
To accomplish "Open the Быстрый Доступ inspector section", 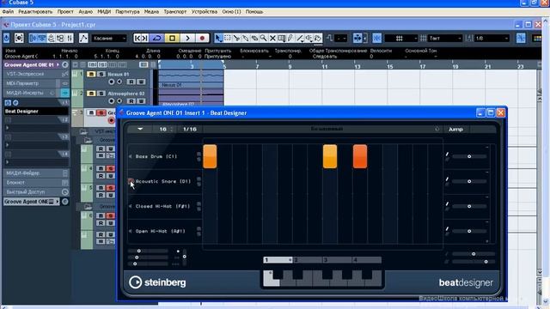I will (x=36, y=192).
